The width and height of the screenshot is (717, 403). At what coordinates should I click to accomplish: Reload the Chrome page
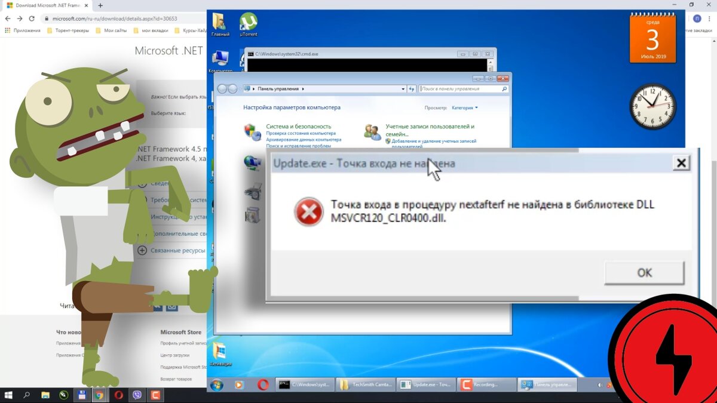coord(32,19)
